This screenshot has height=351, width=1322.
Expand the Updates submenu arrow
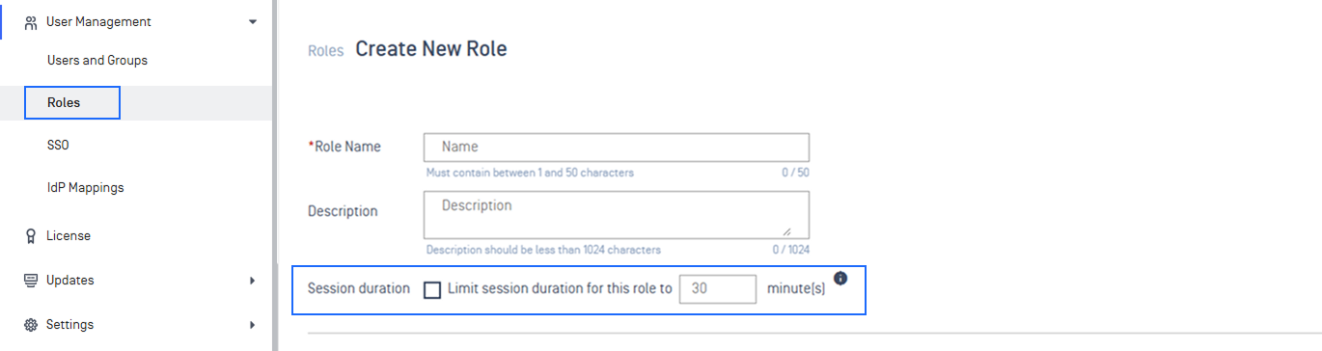pyautogui.click(x=253, y=281)
